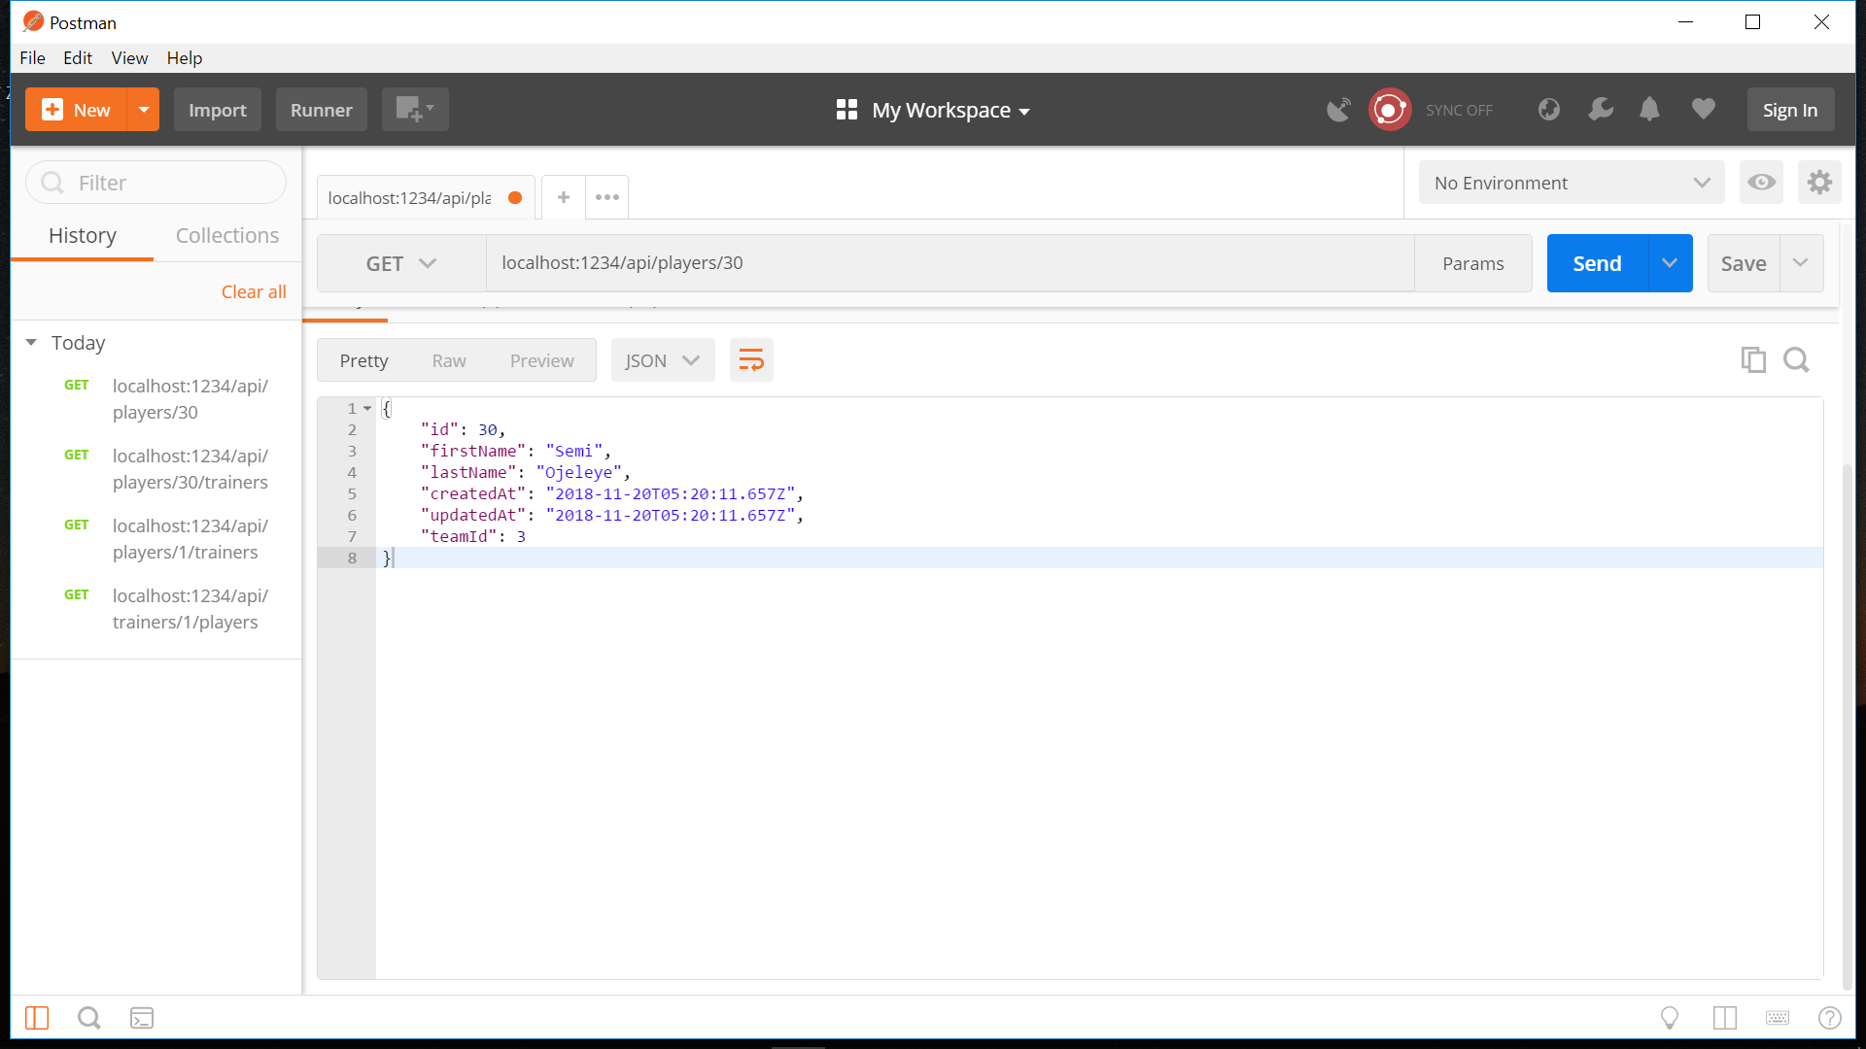The height and width of the screenshot is (1049, 1866).
Task: Toggle sidebar visibility in bottom bar
Action: click(x=37, y=1018)
